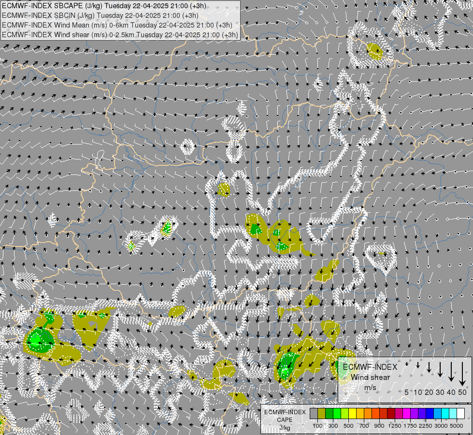This screenshot has height=435, width=473.
Task: Click the 900 value on the CAPE scale
Action: tap(379, 426)
